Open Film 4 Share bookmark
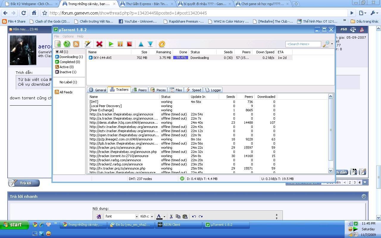The image size is (381, 238). pyautogui.click(x=14, y=21)
